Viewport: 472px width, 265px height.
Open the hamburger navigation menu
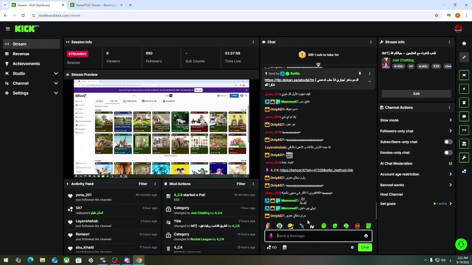click(x=8, y=29)
